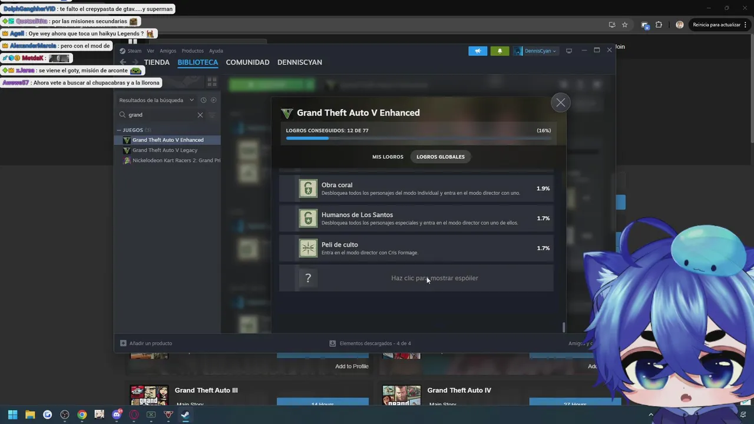This screenshot has height=424, width=754.
Task: Reveal the hidden spoiler achievement
Action: pyautogui.click(x=416, y=278)
